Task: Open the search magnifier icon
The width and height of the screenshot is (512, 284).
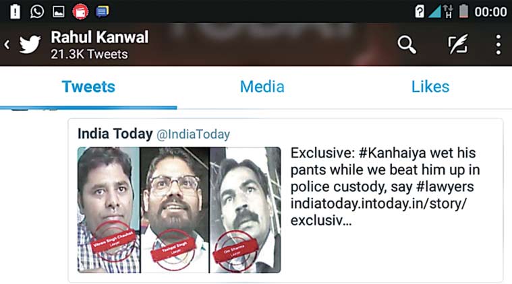Action: click(x=407, y=44)
